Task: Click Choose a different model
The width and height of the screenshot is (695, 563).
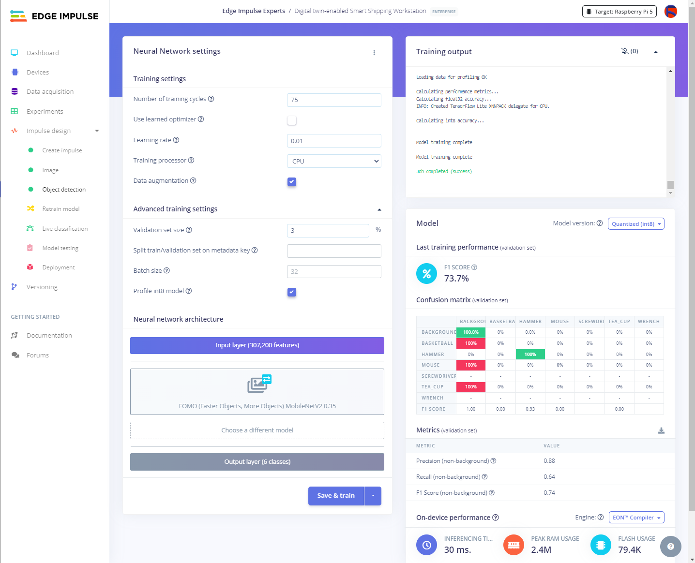Action: (x=257, y=430)
